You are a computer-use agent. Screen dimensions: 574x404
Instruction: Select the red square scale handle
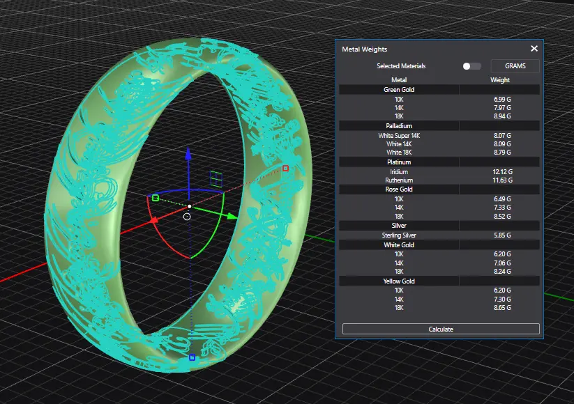tap(285, 168)
